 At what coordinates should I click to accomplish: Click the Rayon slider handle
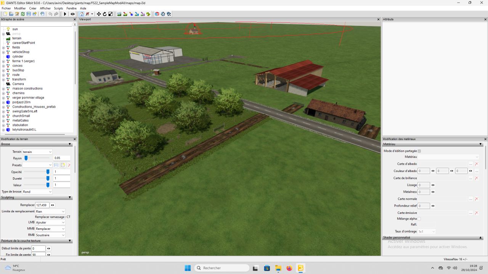click(x=26, y=158)
